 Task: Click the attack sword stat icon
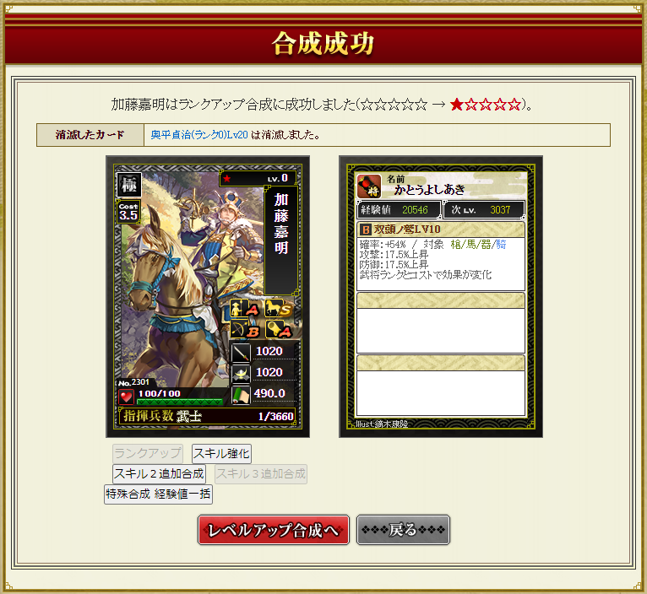click(241, 353)
